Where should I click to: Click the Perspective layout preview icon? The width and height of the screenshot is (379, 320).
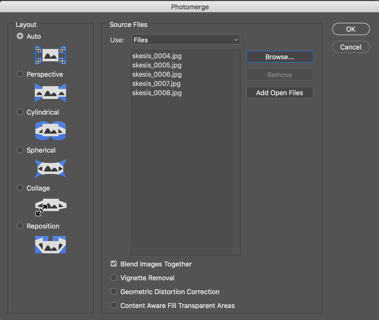pos(50,93)
